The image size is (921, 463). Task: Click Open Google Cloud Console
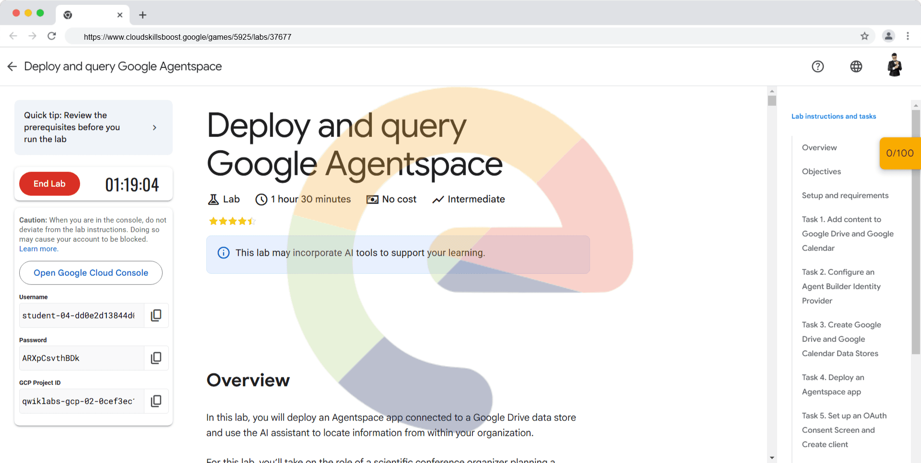(x=91, y=273)
